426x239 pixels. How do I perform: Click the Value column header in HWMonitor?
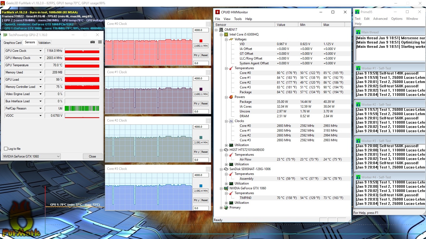[286, 25]
